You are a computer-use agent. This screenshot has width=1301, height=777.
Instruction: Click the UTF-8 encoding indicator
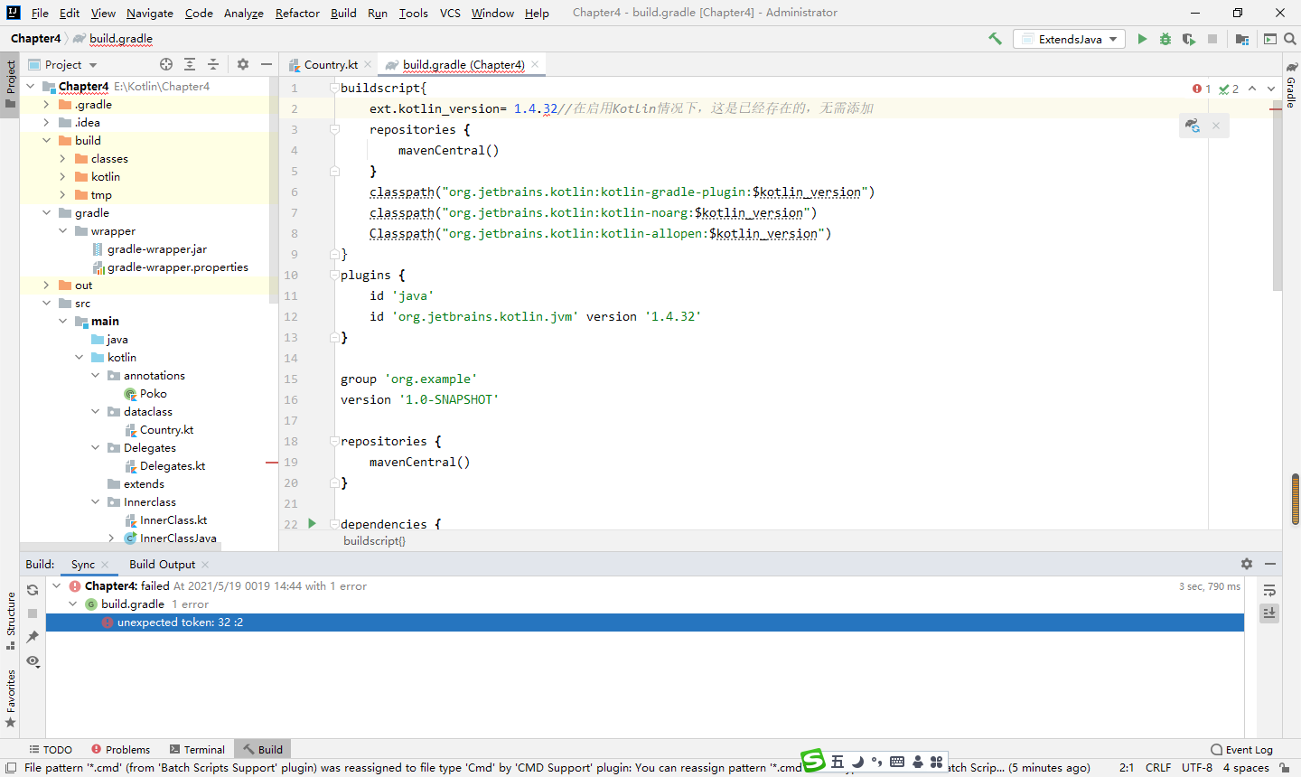pos(1197,767)
